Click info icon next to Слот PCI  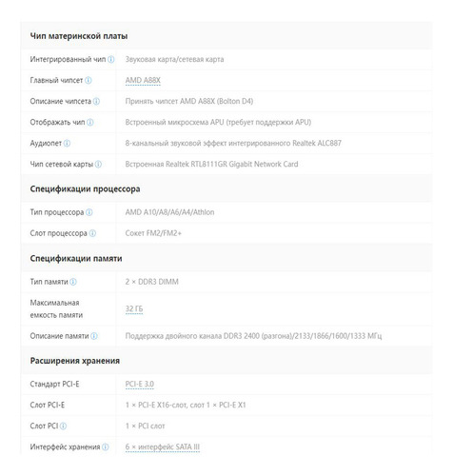coord(63,426)
